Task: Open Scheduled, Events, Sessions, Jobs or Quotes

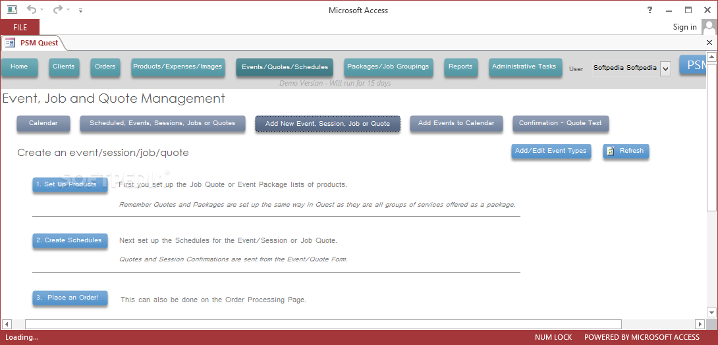Action: point(163,124)
